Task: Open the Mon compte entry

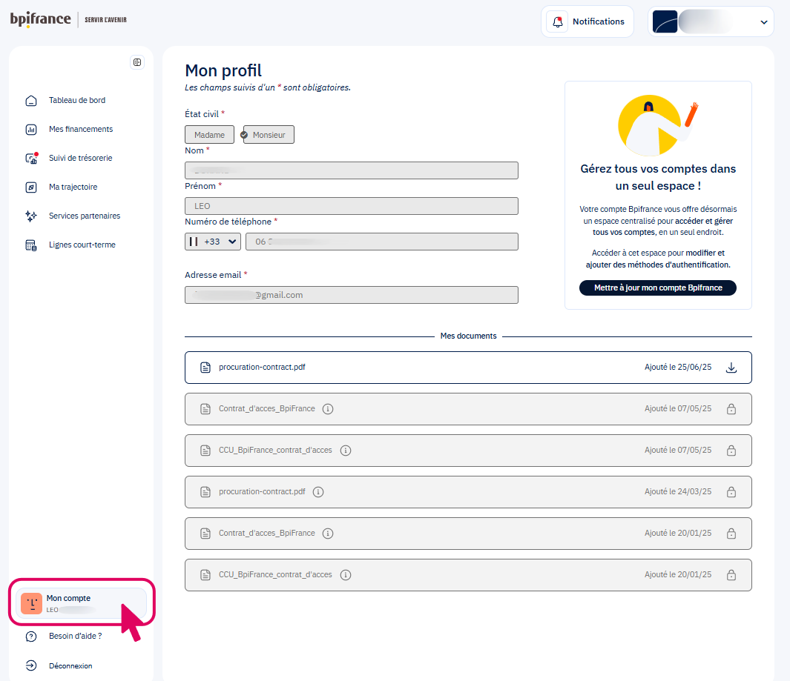Action: [x=81, y=603]
